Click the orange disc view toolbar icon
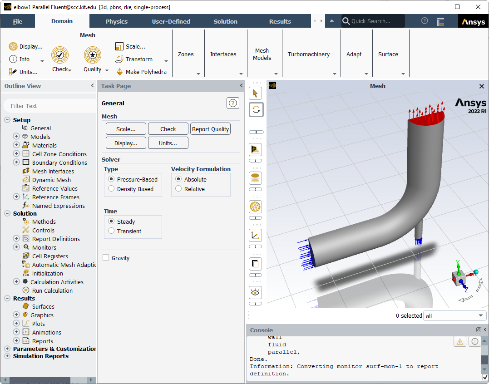Image resolution: width=489 pixels, height=384 pixels. [x=256, y=178]
